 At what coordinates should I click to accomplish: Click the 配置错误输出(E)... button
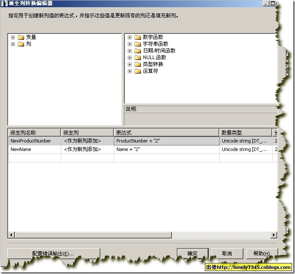[54, 254]
